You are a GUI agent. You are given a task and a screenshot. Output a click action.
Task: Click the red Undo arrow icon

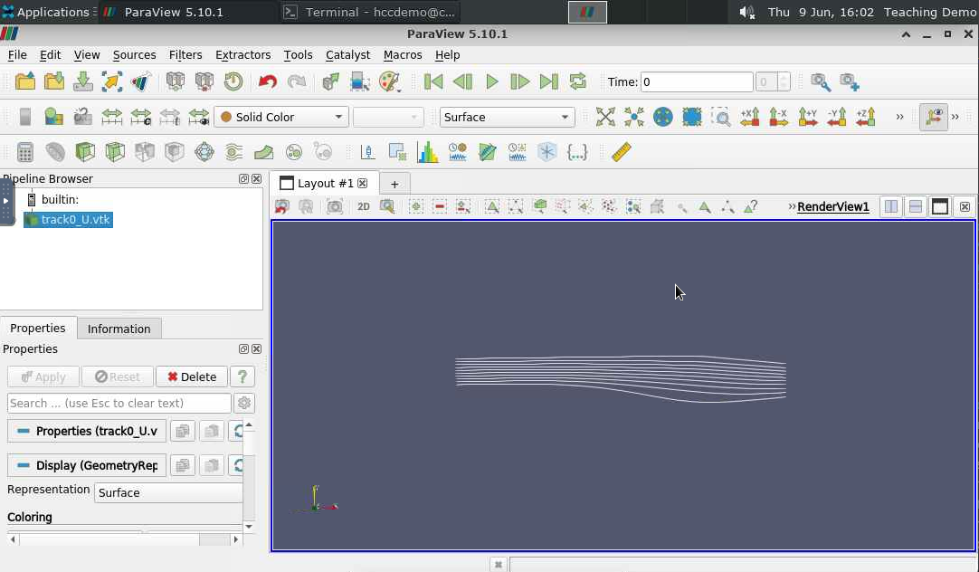(x=267, y=81)
